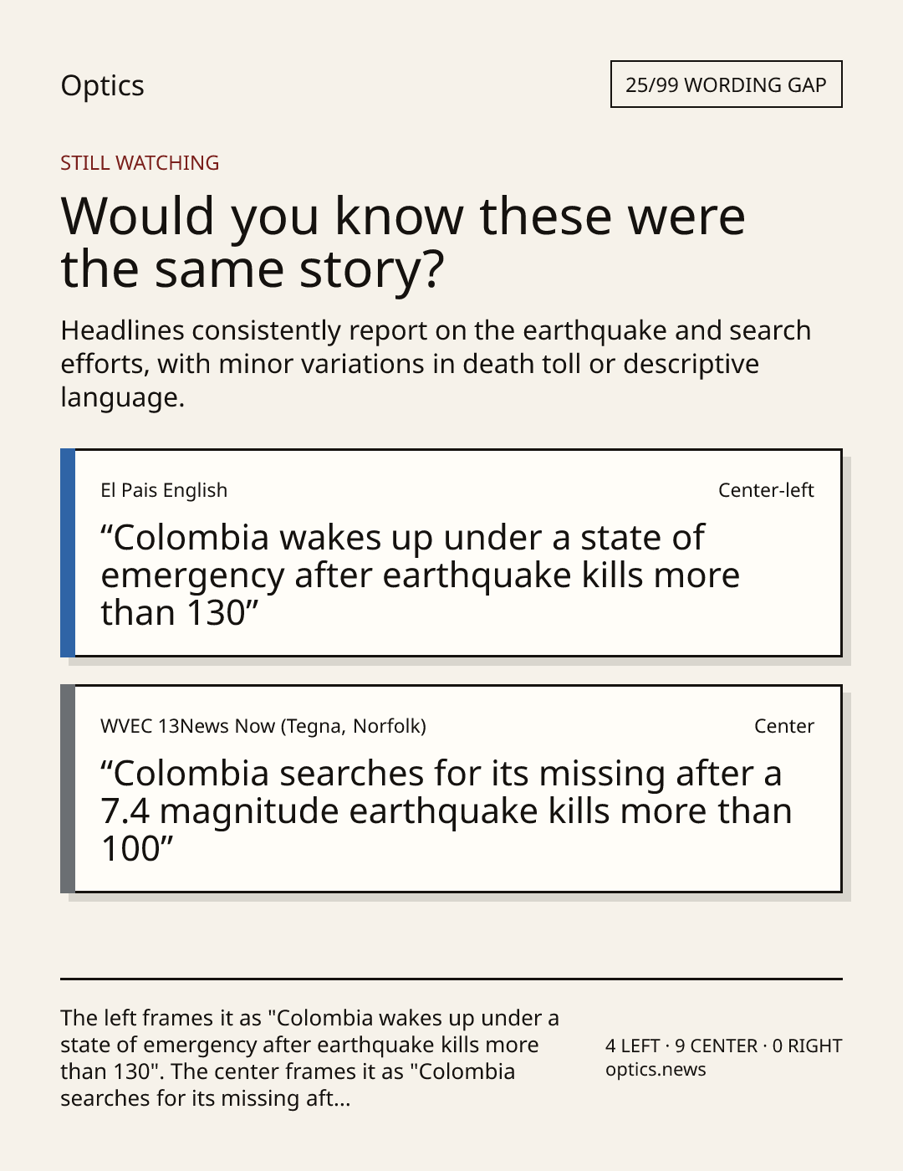Image resolution: width=903 pixels, height=1171 pixels.
Task: Open the WVEC 13News Now headline card
Action: (451, 789)
